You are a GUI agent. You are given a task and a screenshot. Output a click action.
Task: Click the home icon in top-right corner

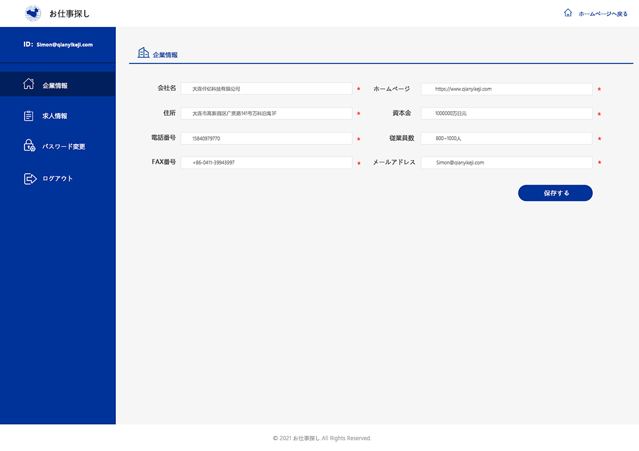[568, 13]
